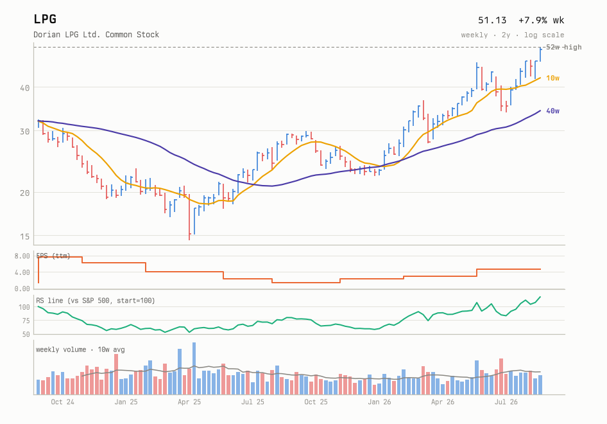
Task: Click the 'EPS (ttm)' panel label
Action: pos(53,256)
